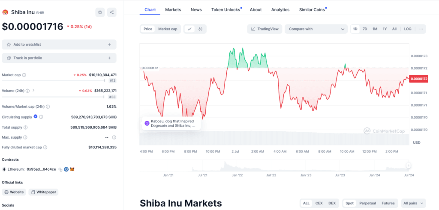Click the Shiba Inu coin logo
This screenshot has height=210, width=439.
(5, 12)
